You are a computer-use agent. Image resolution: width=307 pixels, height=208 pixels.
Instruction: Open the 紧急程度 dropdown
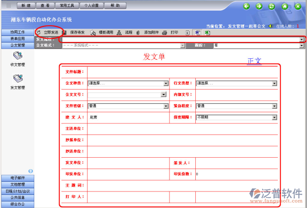pyautogui.click(x=274, y=106)
